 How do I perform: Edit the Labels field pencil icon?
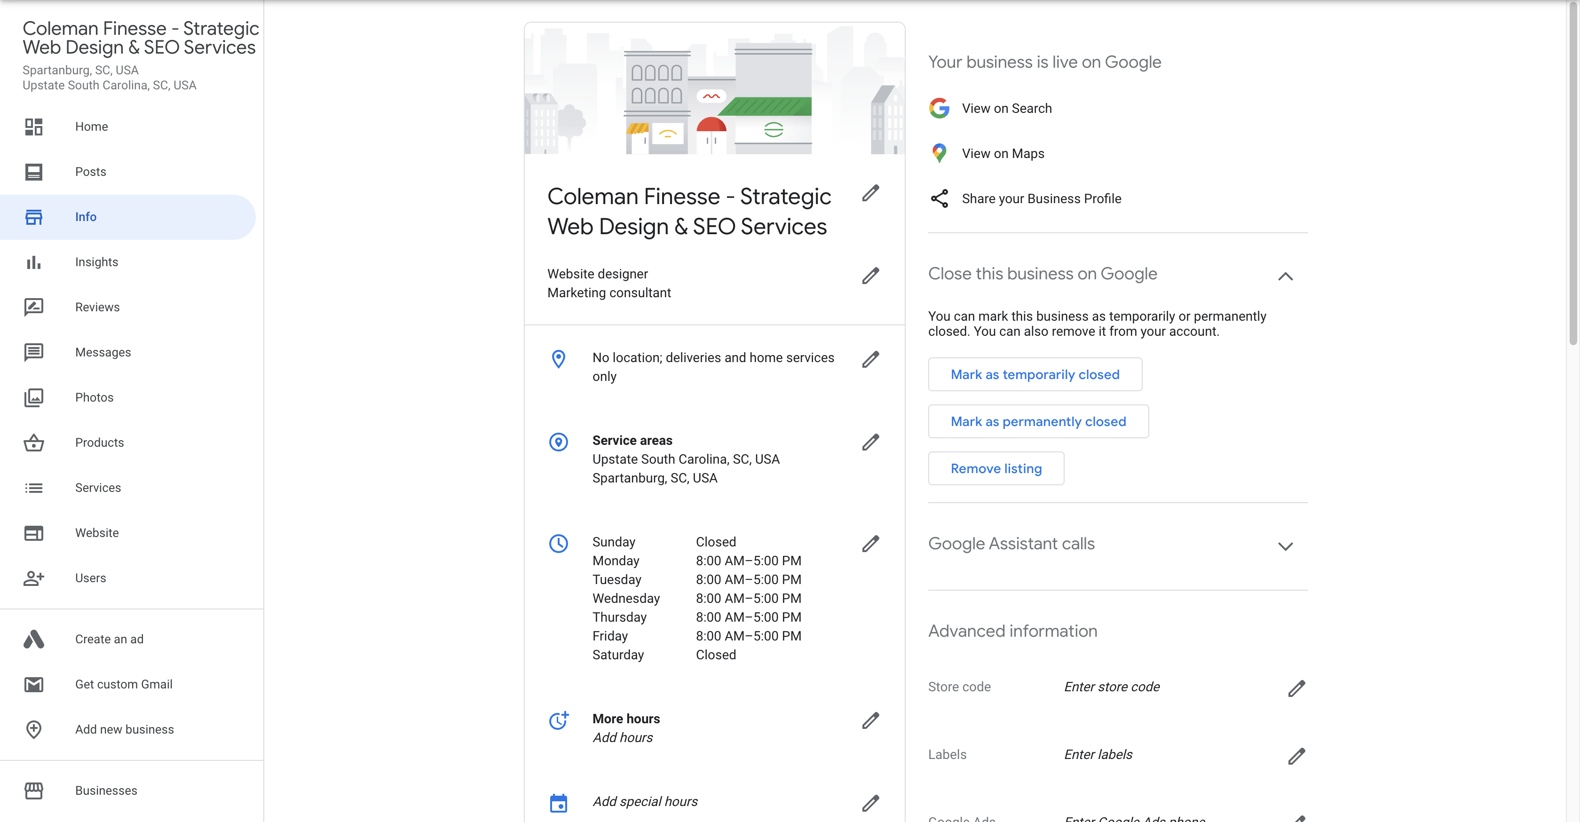[x=1296, y=756]
